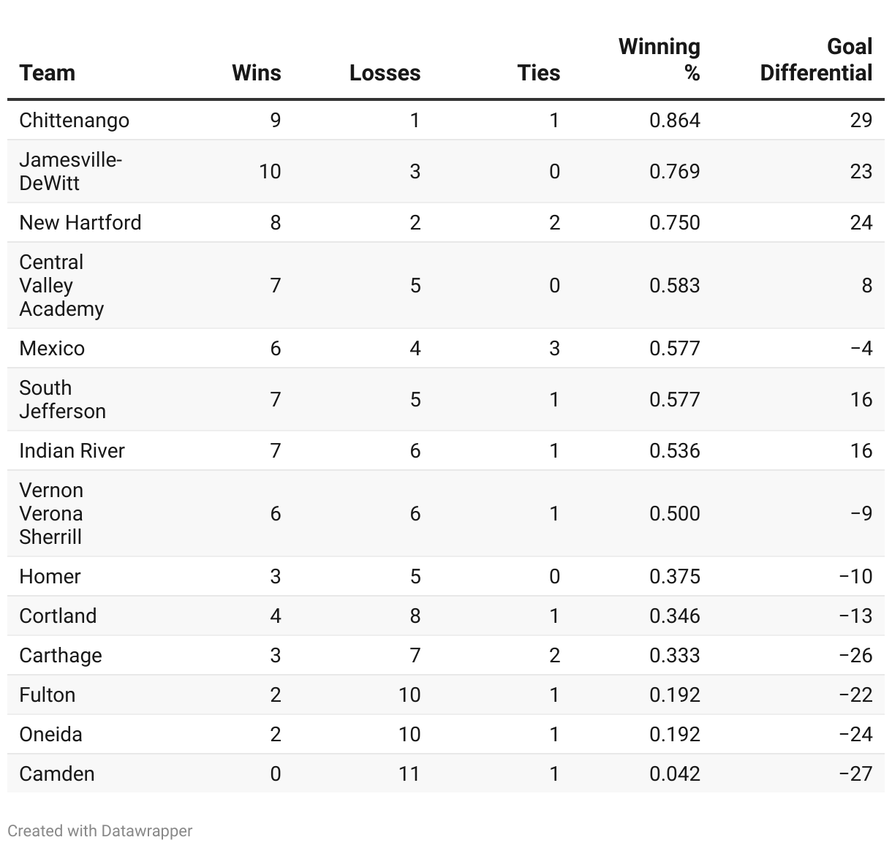
Task: Select the South Jefferson team cell
Action: 62,399
